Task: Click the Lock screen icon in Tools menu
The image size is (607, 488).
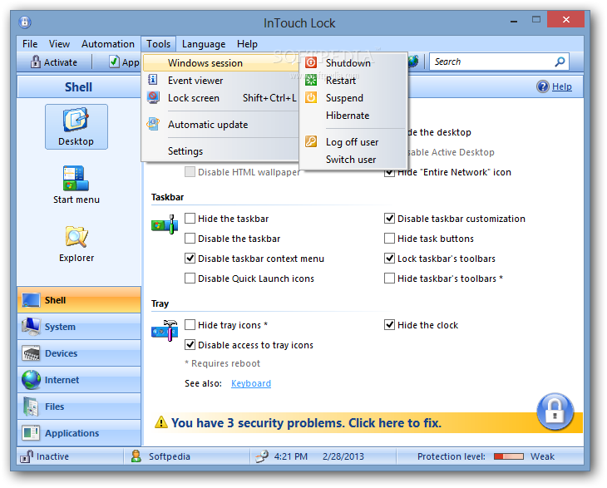Action: [153, 97]
